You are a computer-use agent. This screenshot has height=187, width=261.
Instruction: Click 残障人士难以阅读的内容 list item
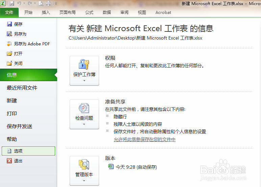click(x=138, y=124)
